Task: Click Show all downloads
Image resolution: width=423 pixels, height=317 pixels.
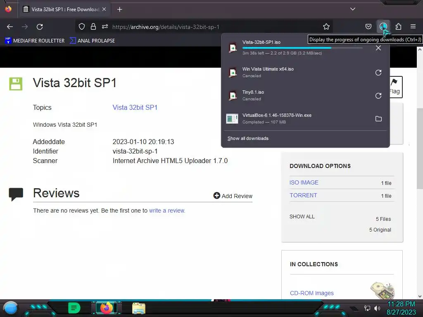Action: click(x=248, y=138)
